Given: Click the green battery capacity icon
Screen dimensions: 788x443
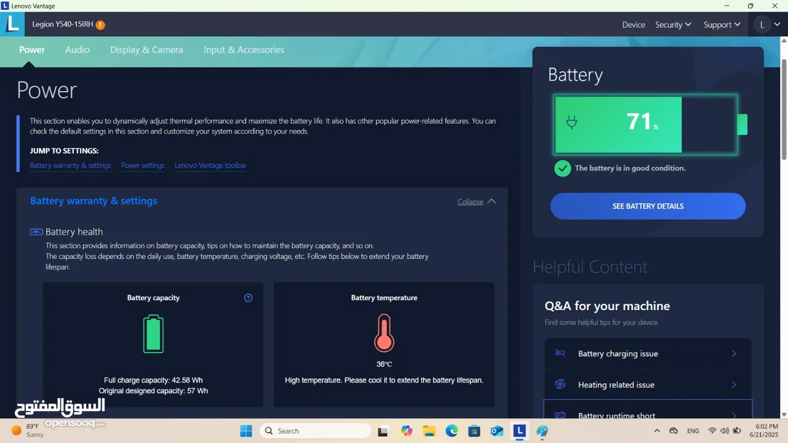Looking at the screenshot, I should (x=153, y=334).
